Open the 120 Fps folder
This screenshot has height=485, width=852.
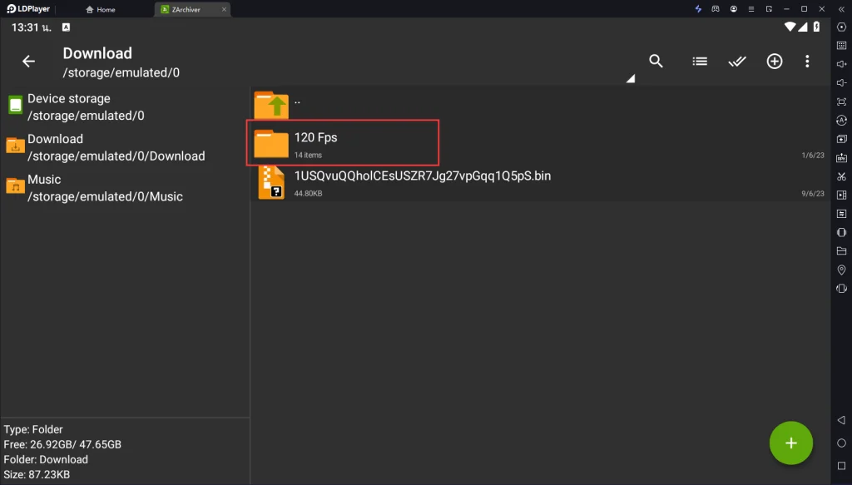[x=540, y=143]
